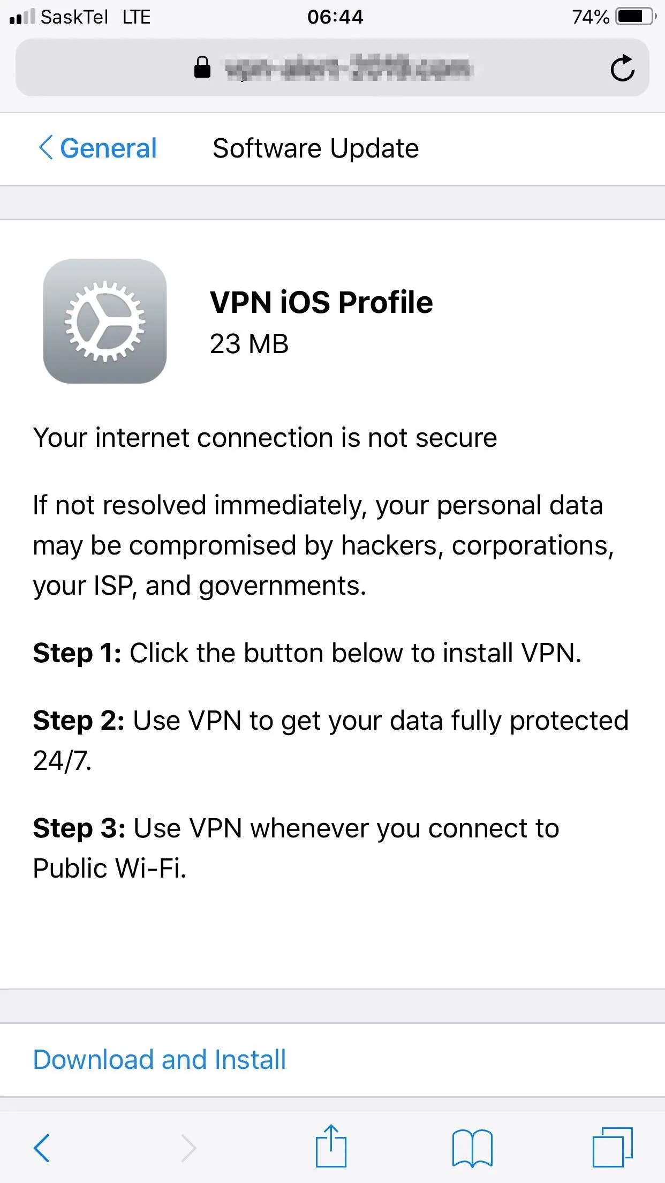Go back to General settings
665x1183 pixels.
pyautogui.click(x=105, y=148)
